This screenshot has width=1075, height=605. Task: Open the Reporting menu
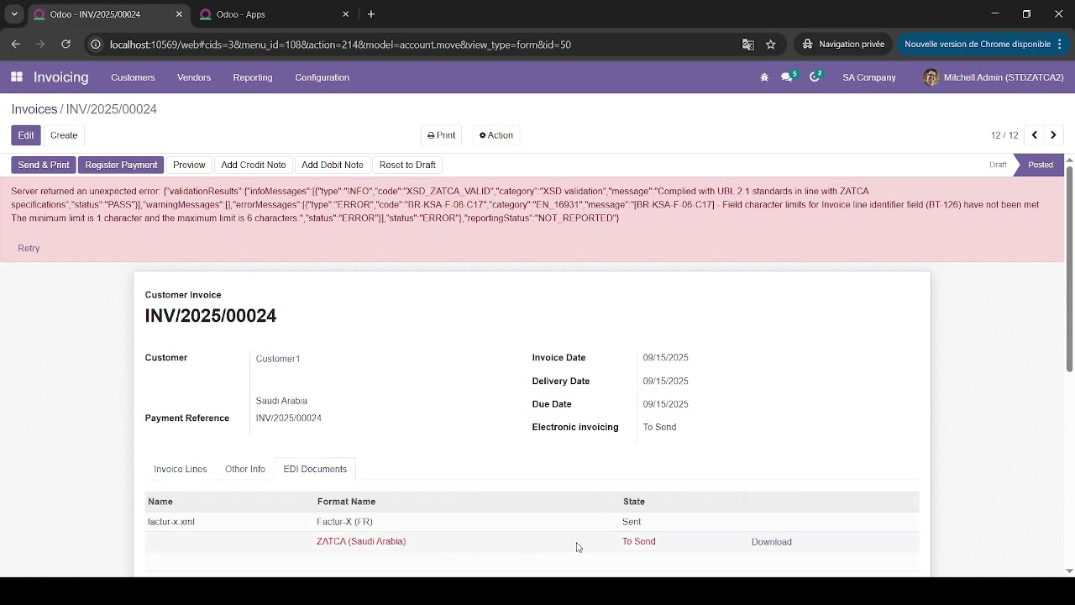tap(253, 77)
